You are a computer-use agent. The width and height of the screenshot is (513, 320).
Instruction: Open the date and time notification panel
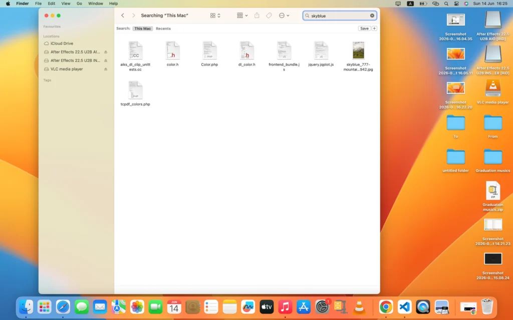pos(490,3)
